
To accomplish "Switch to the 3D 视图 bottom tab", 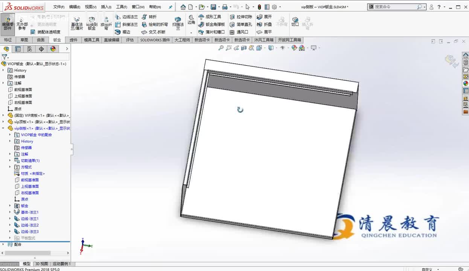I will tap(41, 264).
